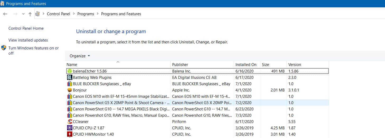Go back with the left arrow

[5, 14]
